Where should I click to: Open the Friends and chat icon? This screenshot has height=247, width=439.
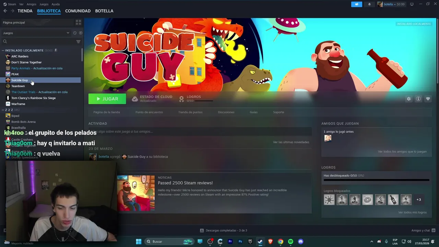point(434,230)
